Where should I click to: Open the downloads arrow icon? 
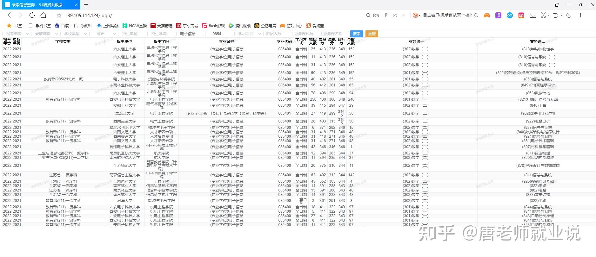click(533, 15)
